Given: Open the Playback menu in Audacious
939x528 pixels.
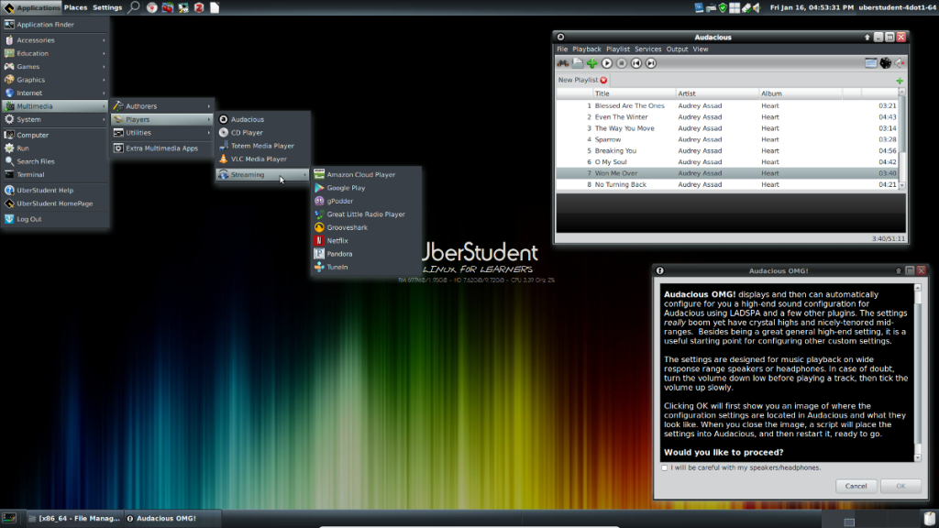Looking at the screenshot, I should tap(587, 49).
